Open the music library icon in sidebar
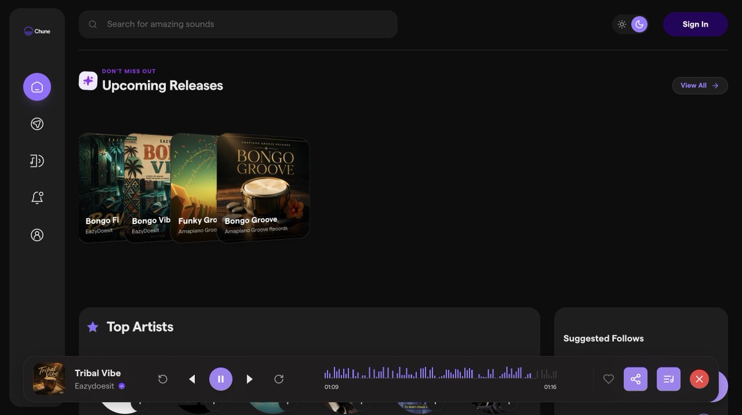The width and height of the screenshot is (742, 415). 37,161
